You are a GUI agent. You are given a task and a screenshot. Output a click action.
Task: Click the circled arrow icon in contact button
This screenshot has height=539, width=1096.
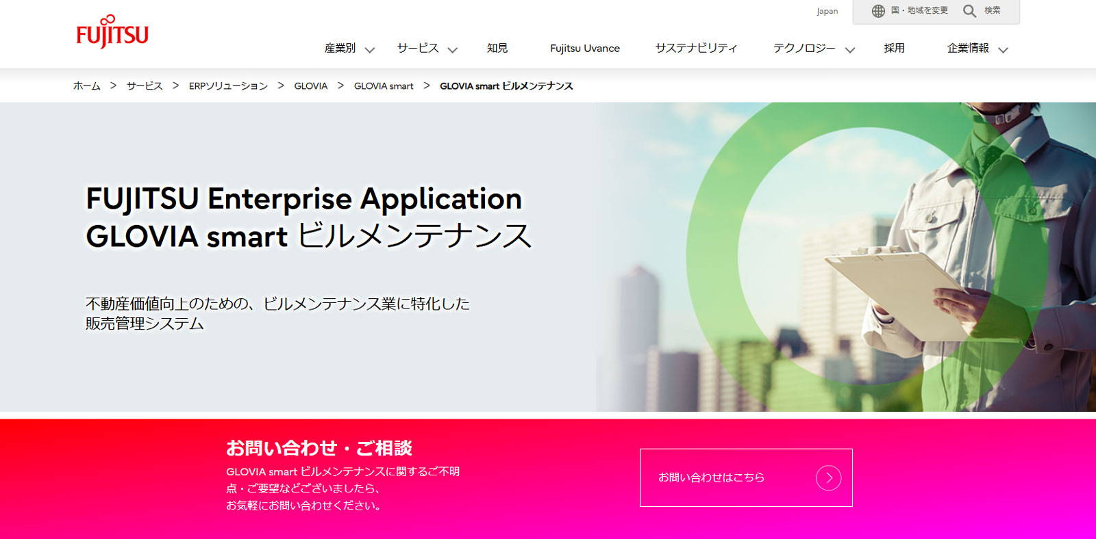point(828,478)
